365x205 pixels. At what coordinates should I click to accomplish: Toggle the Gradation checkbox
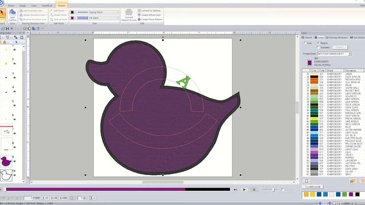point(318,47)
